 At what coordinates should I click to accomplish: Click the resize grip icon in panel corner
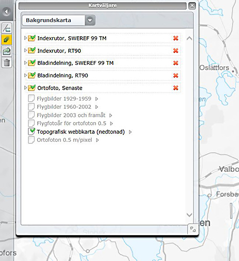193,229
